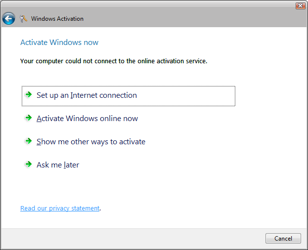Click the Activate Windows now heading

[x=59, y=42]
